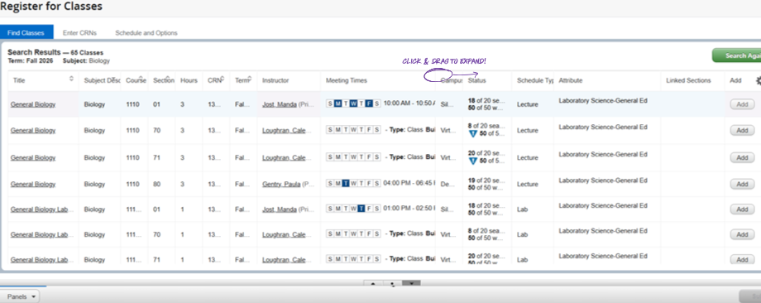Click '19 of 20' seats status in section 80 row
This screenshot has width=761, height=303.
pos(486,180)
